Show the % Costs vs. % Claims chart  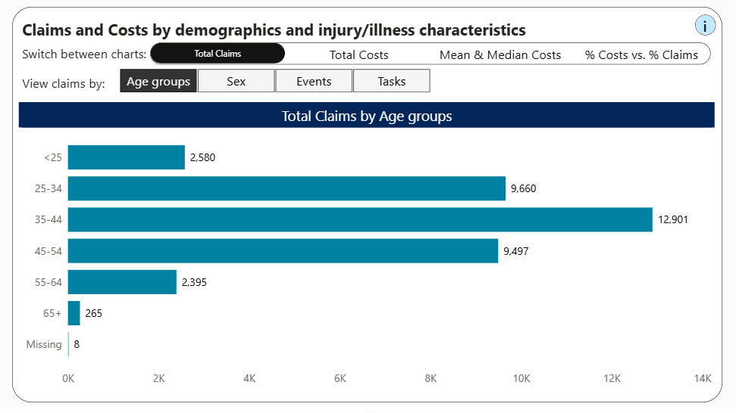pyautogui.click(x=641, y=54)
